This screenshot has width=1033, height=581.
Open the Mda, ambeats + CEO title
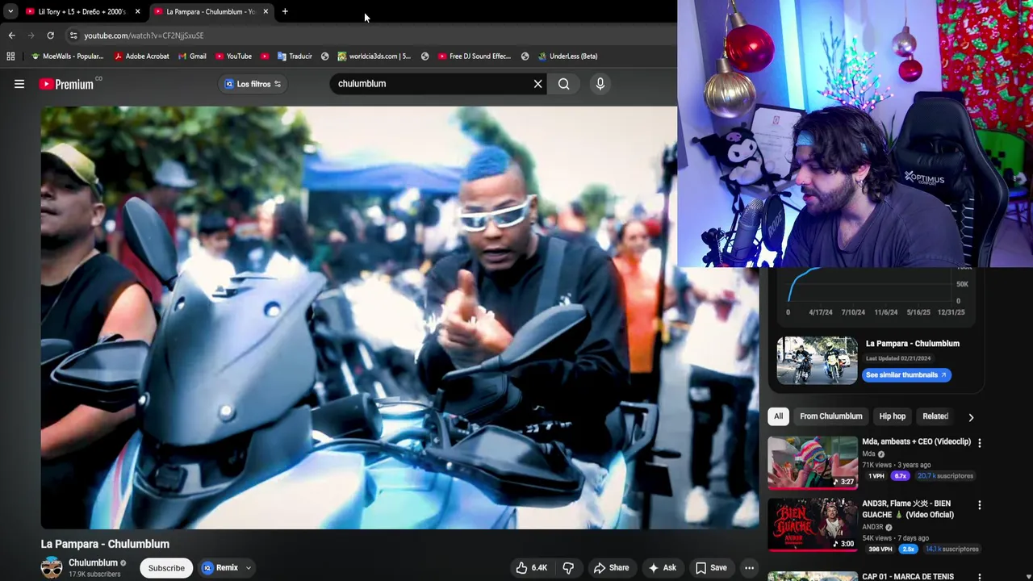[x=916, y=441]
